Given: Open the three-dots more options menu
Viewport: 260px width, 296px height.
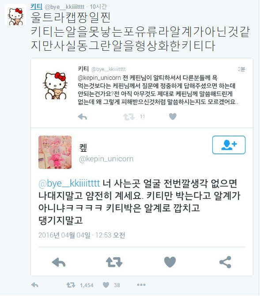Looking at the screenshot, I should [141, 285].
